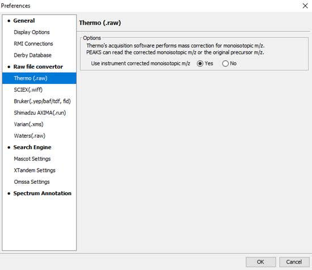Select Varian(.xms) convertor

tap(28, 124)
